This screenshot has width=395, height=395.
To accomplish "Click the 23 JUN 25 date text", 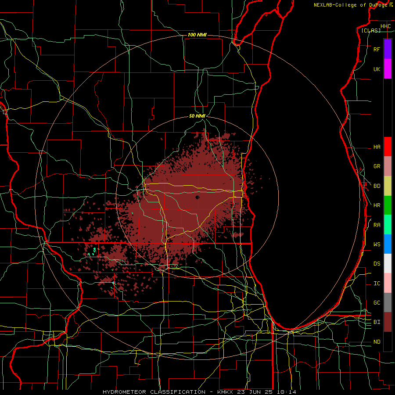I will (x=255, y=392).
